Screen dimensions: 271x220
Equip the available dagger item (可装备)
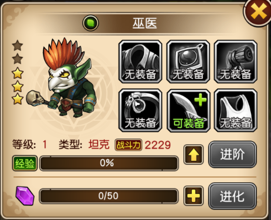point(188,111)
